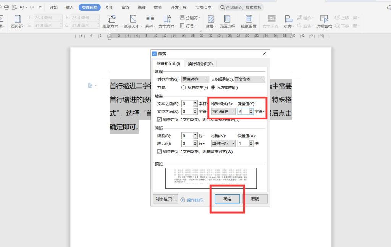The image size is (391, 247).
Task: Open the 纸张大小 paper size icon
Action: tap(133, 19)
